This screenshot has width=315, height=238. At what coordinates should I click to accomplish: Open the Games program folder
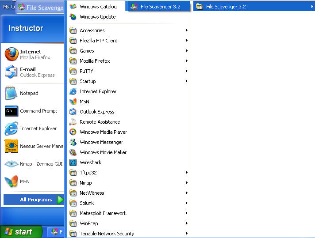pos(129,51)
